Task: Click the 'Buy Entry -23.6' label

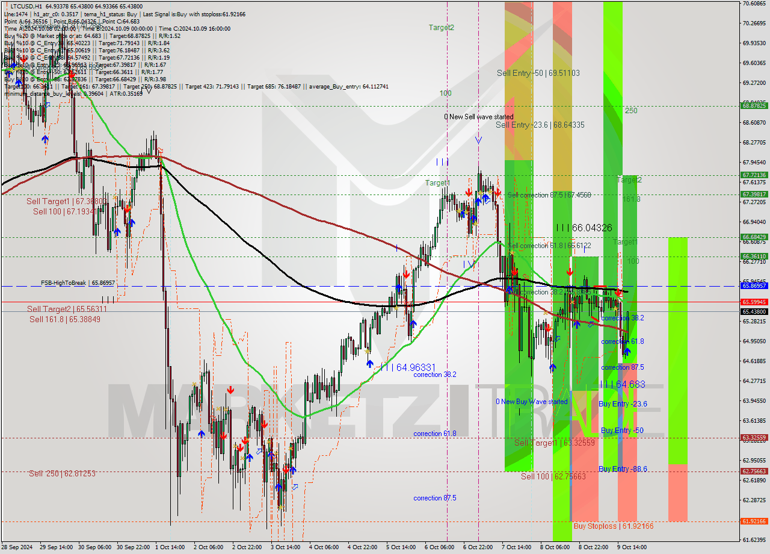Action: tap(623, 404)
